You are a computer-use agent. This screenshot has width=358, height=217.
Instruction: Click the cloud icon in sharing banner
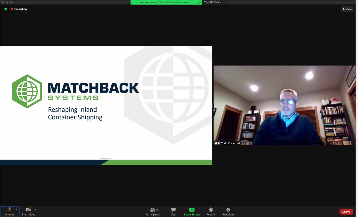click(x=198, y=2)
